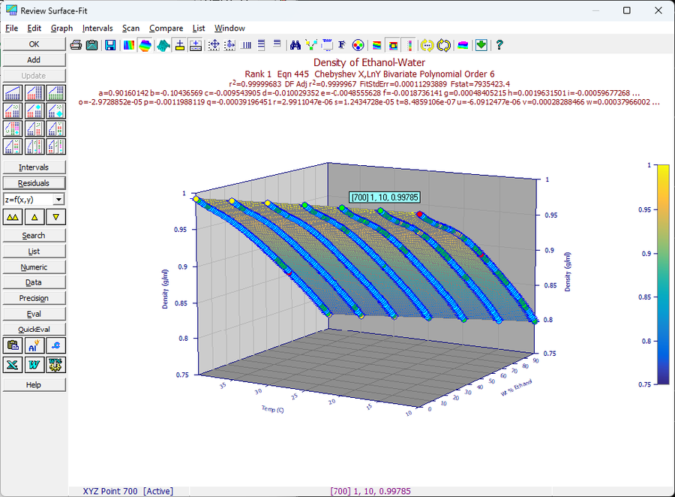Open the Intervals menu in menu bar

(97, 28)
